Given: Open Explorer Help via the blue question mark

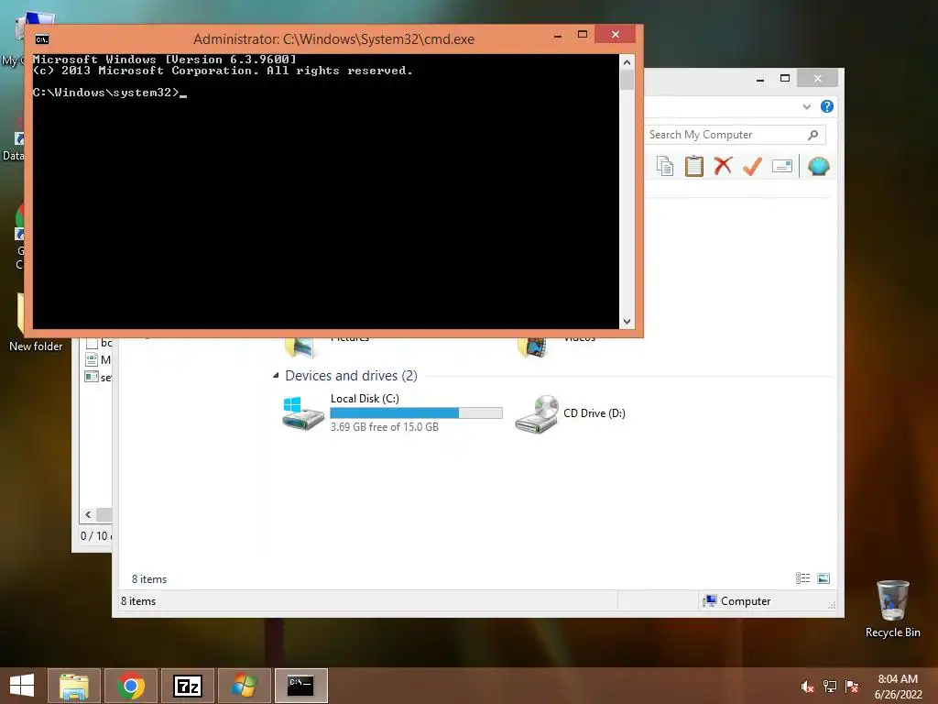Looking at the screenshot, I should pos(827,106).
